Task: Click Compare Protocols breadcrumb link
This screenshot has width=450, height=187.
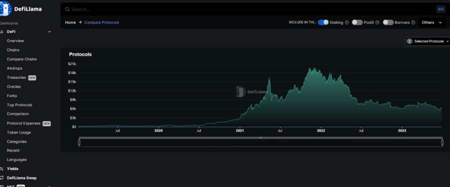Action: (101, 22)
